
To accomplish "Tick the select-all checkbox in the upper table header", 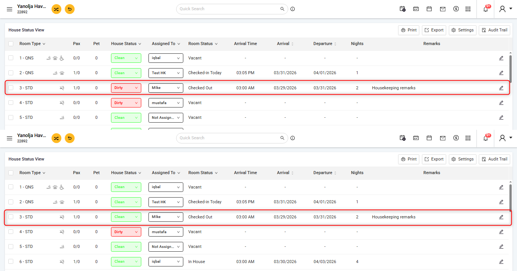I will 11,44.
